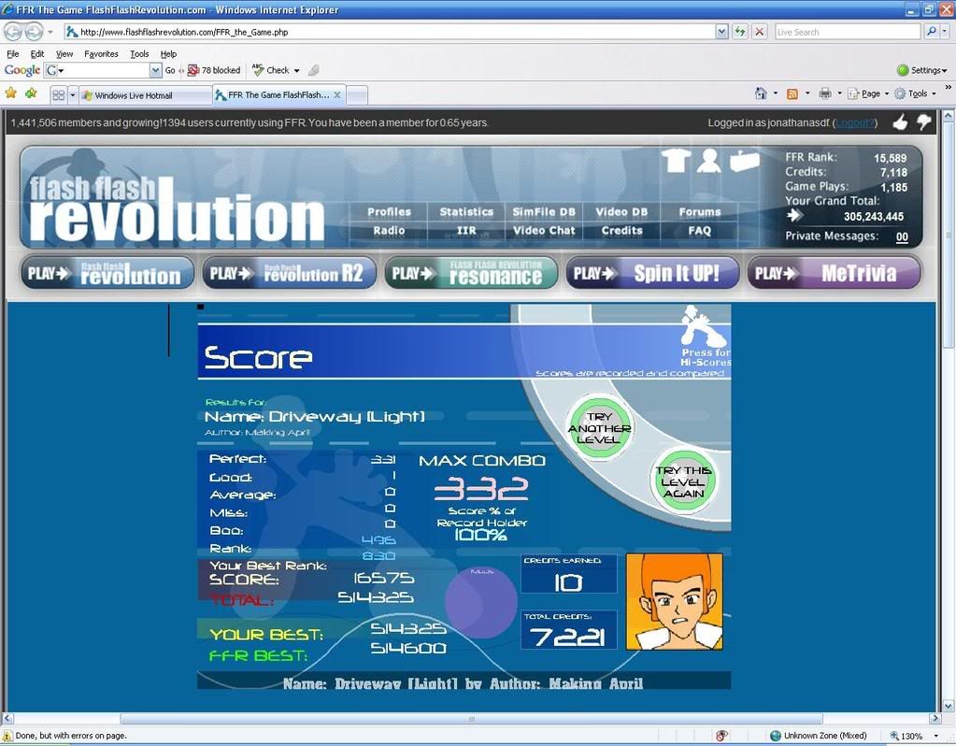Click the thumbs up icon
This screenshot has height=746, width=956.
click(x=900, y=122)
